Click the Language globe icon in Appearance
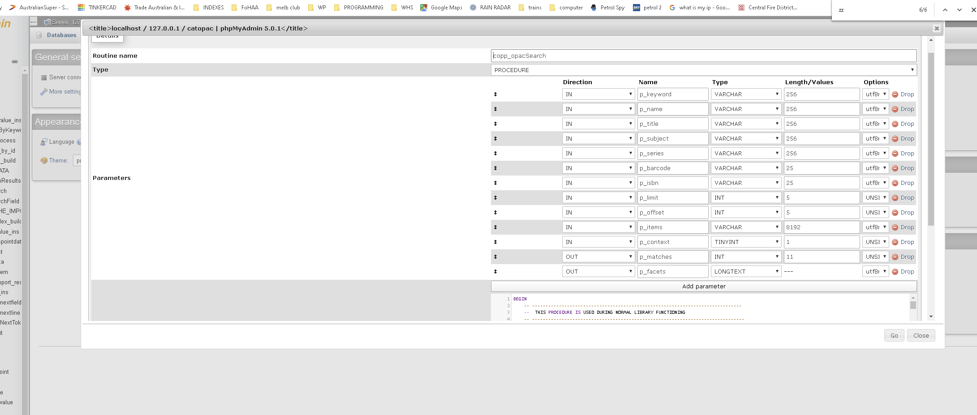Screen dimensions: 977x415 [44, 141]
